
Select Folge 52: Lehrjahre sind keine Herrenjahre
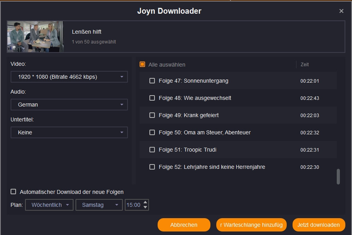pyautogui.click(x=152, y=167)
